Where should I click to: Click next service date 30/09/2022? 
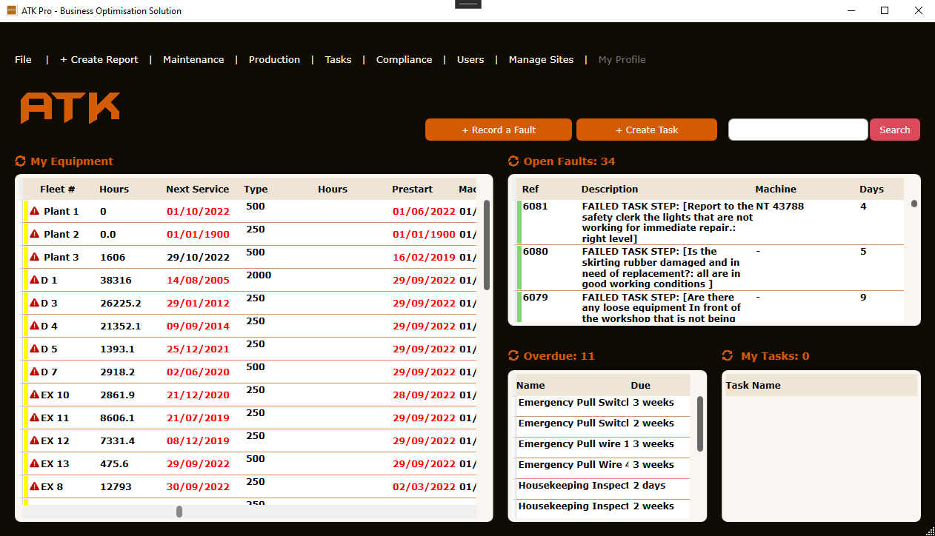coord(198,486)
